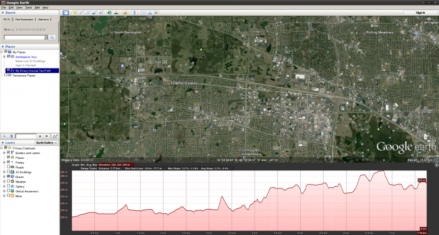Open the ruler tool
439x235 pixels.
pos(134,13)
